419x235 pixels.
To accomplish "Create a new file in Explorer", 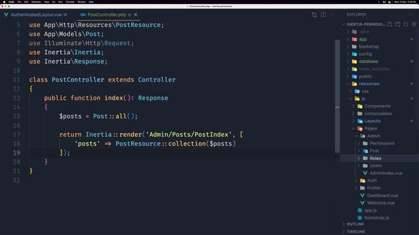I will click(390, 24).
